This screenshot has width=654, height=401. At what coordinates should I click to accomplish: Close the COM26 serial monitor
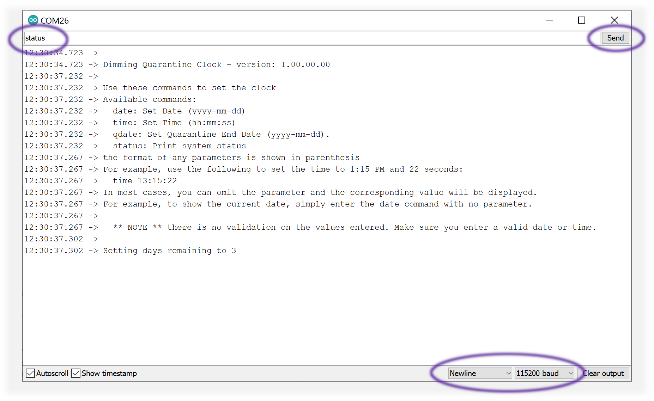[x=614, y=20]
